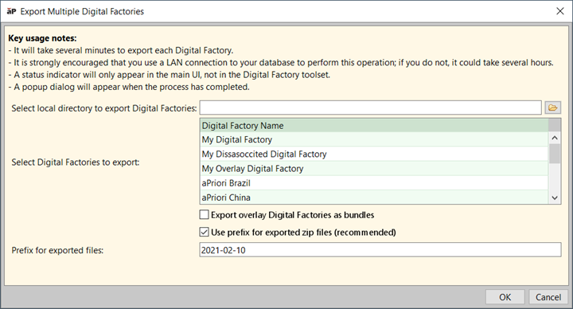The image size is (573, 309).
Task: Select My Overlay Digital Factory row
Action: (374, 169)
